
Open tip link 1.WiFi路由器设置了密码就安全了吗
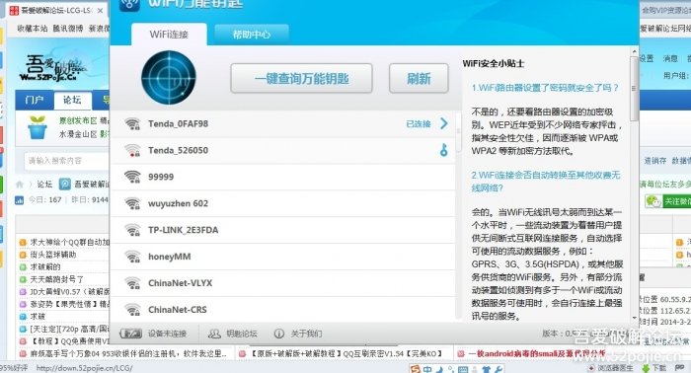(545, 88)
